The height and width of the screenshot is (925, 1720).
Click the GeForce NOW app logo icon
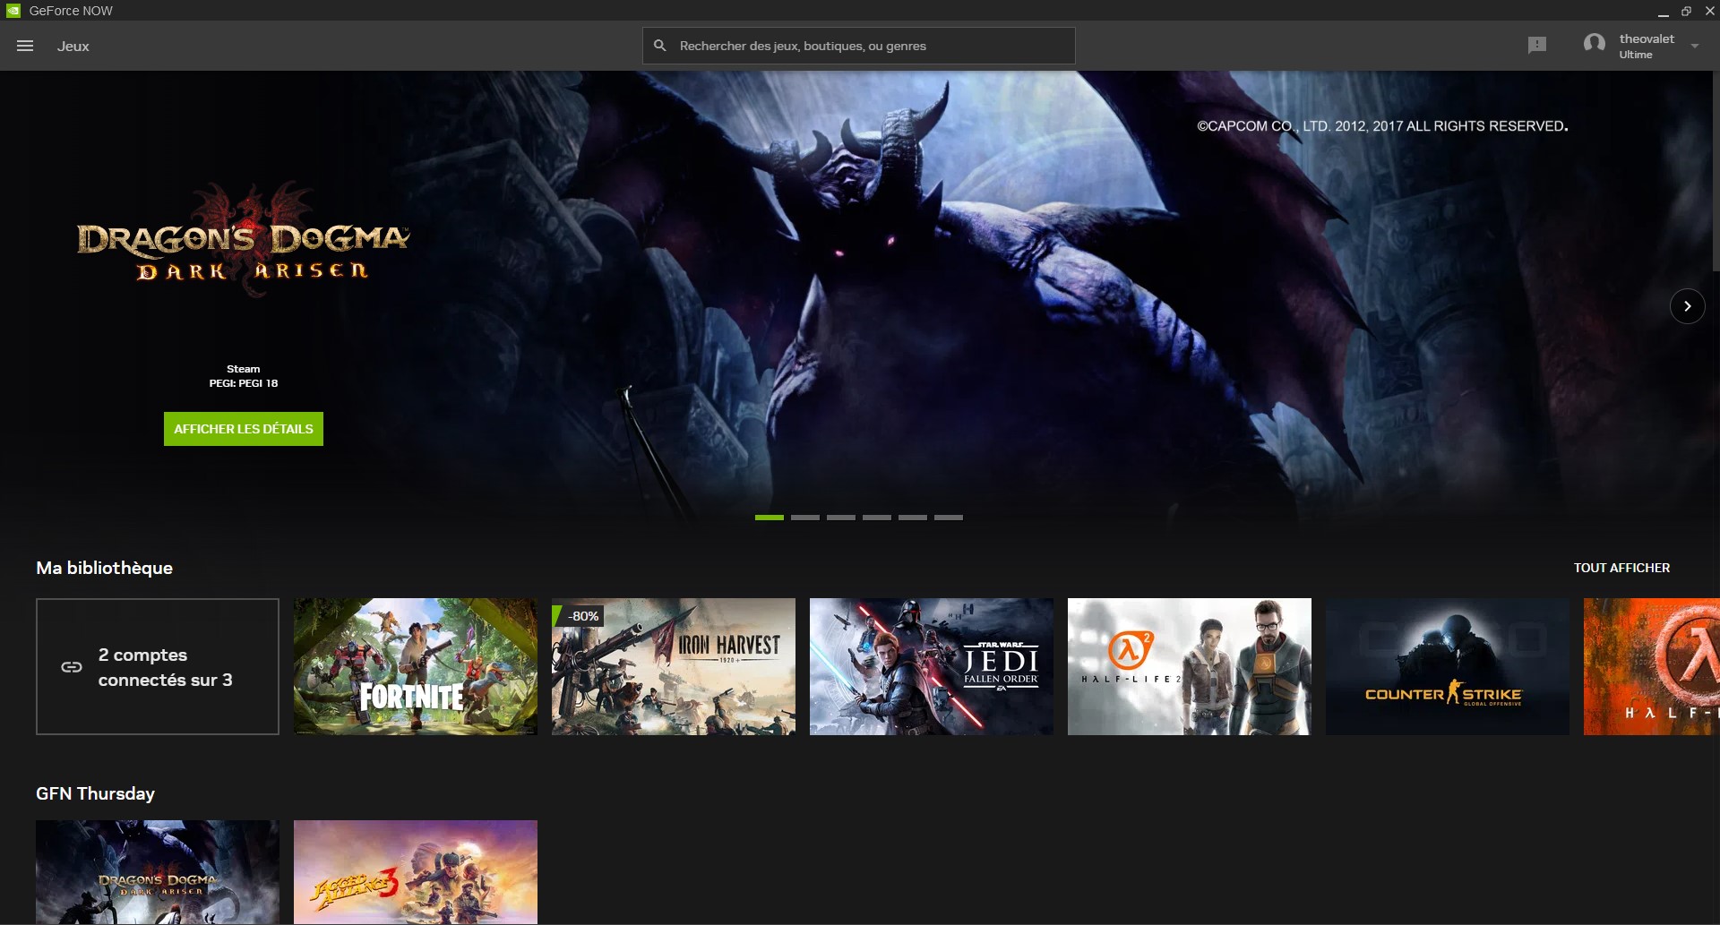(x=13, y=11)
